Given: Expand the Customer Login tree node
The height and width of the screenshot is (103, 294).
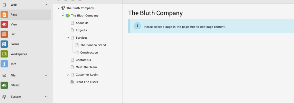Looking at the screenshot, I should [x=68, y=75].
